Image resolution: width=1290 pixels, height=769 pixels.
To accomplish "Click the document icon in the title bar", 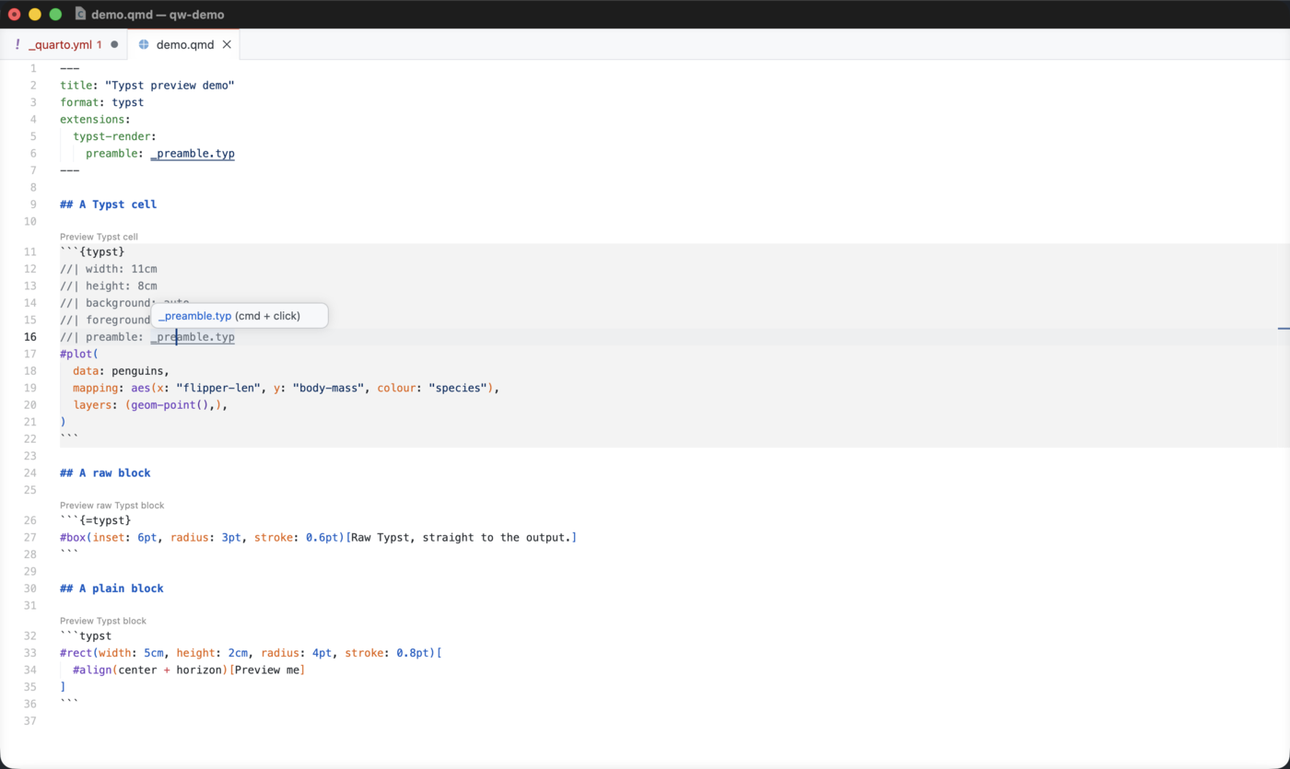I will tap(80, 14).
